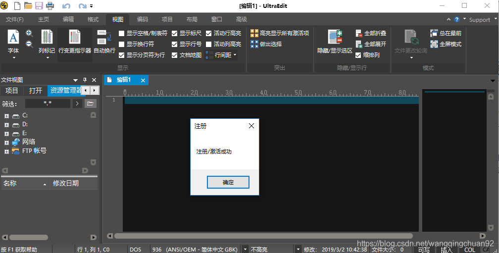Expand the D: drive node
This screenshot has width=499, height=253.
coord(6,125)
